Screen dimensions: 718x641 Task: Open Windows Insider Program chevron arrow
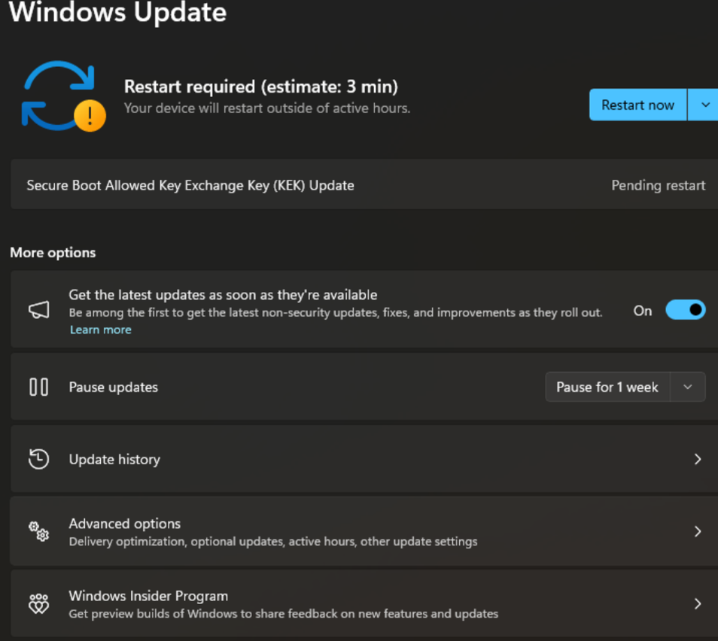click(x=698, y=604)
